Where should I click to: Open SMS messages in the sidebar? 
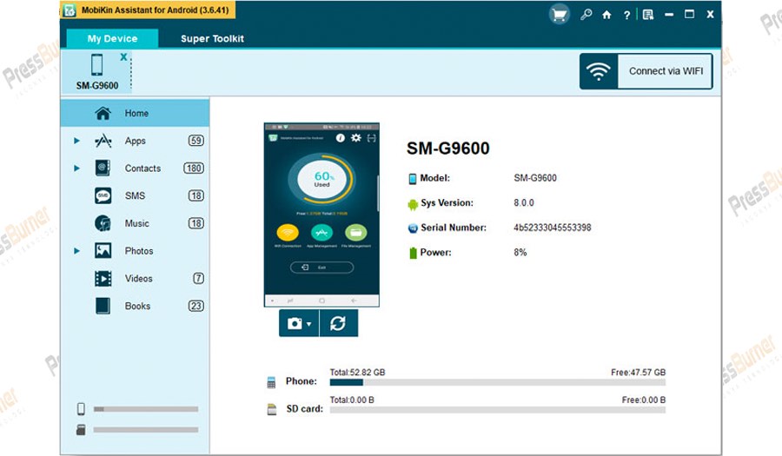[135, 196]
